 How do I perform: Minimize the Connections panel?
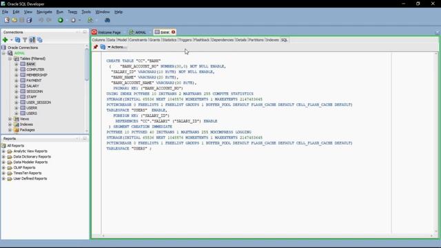coord(85,32)
